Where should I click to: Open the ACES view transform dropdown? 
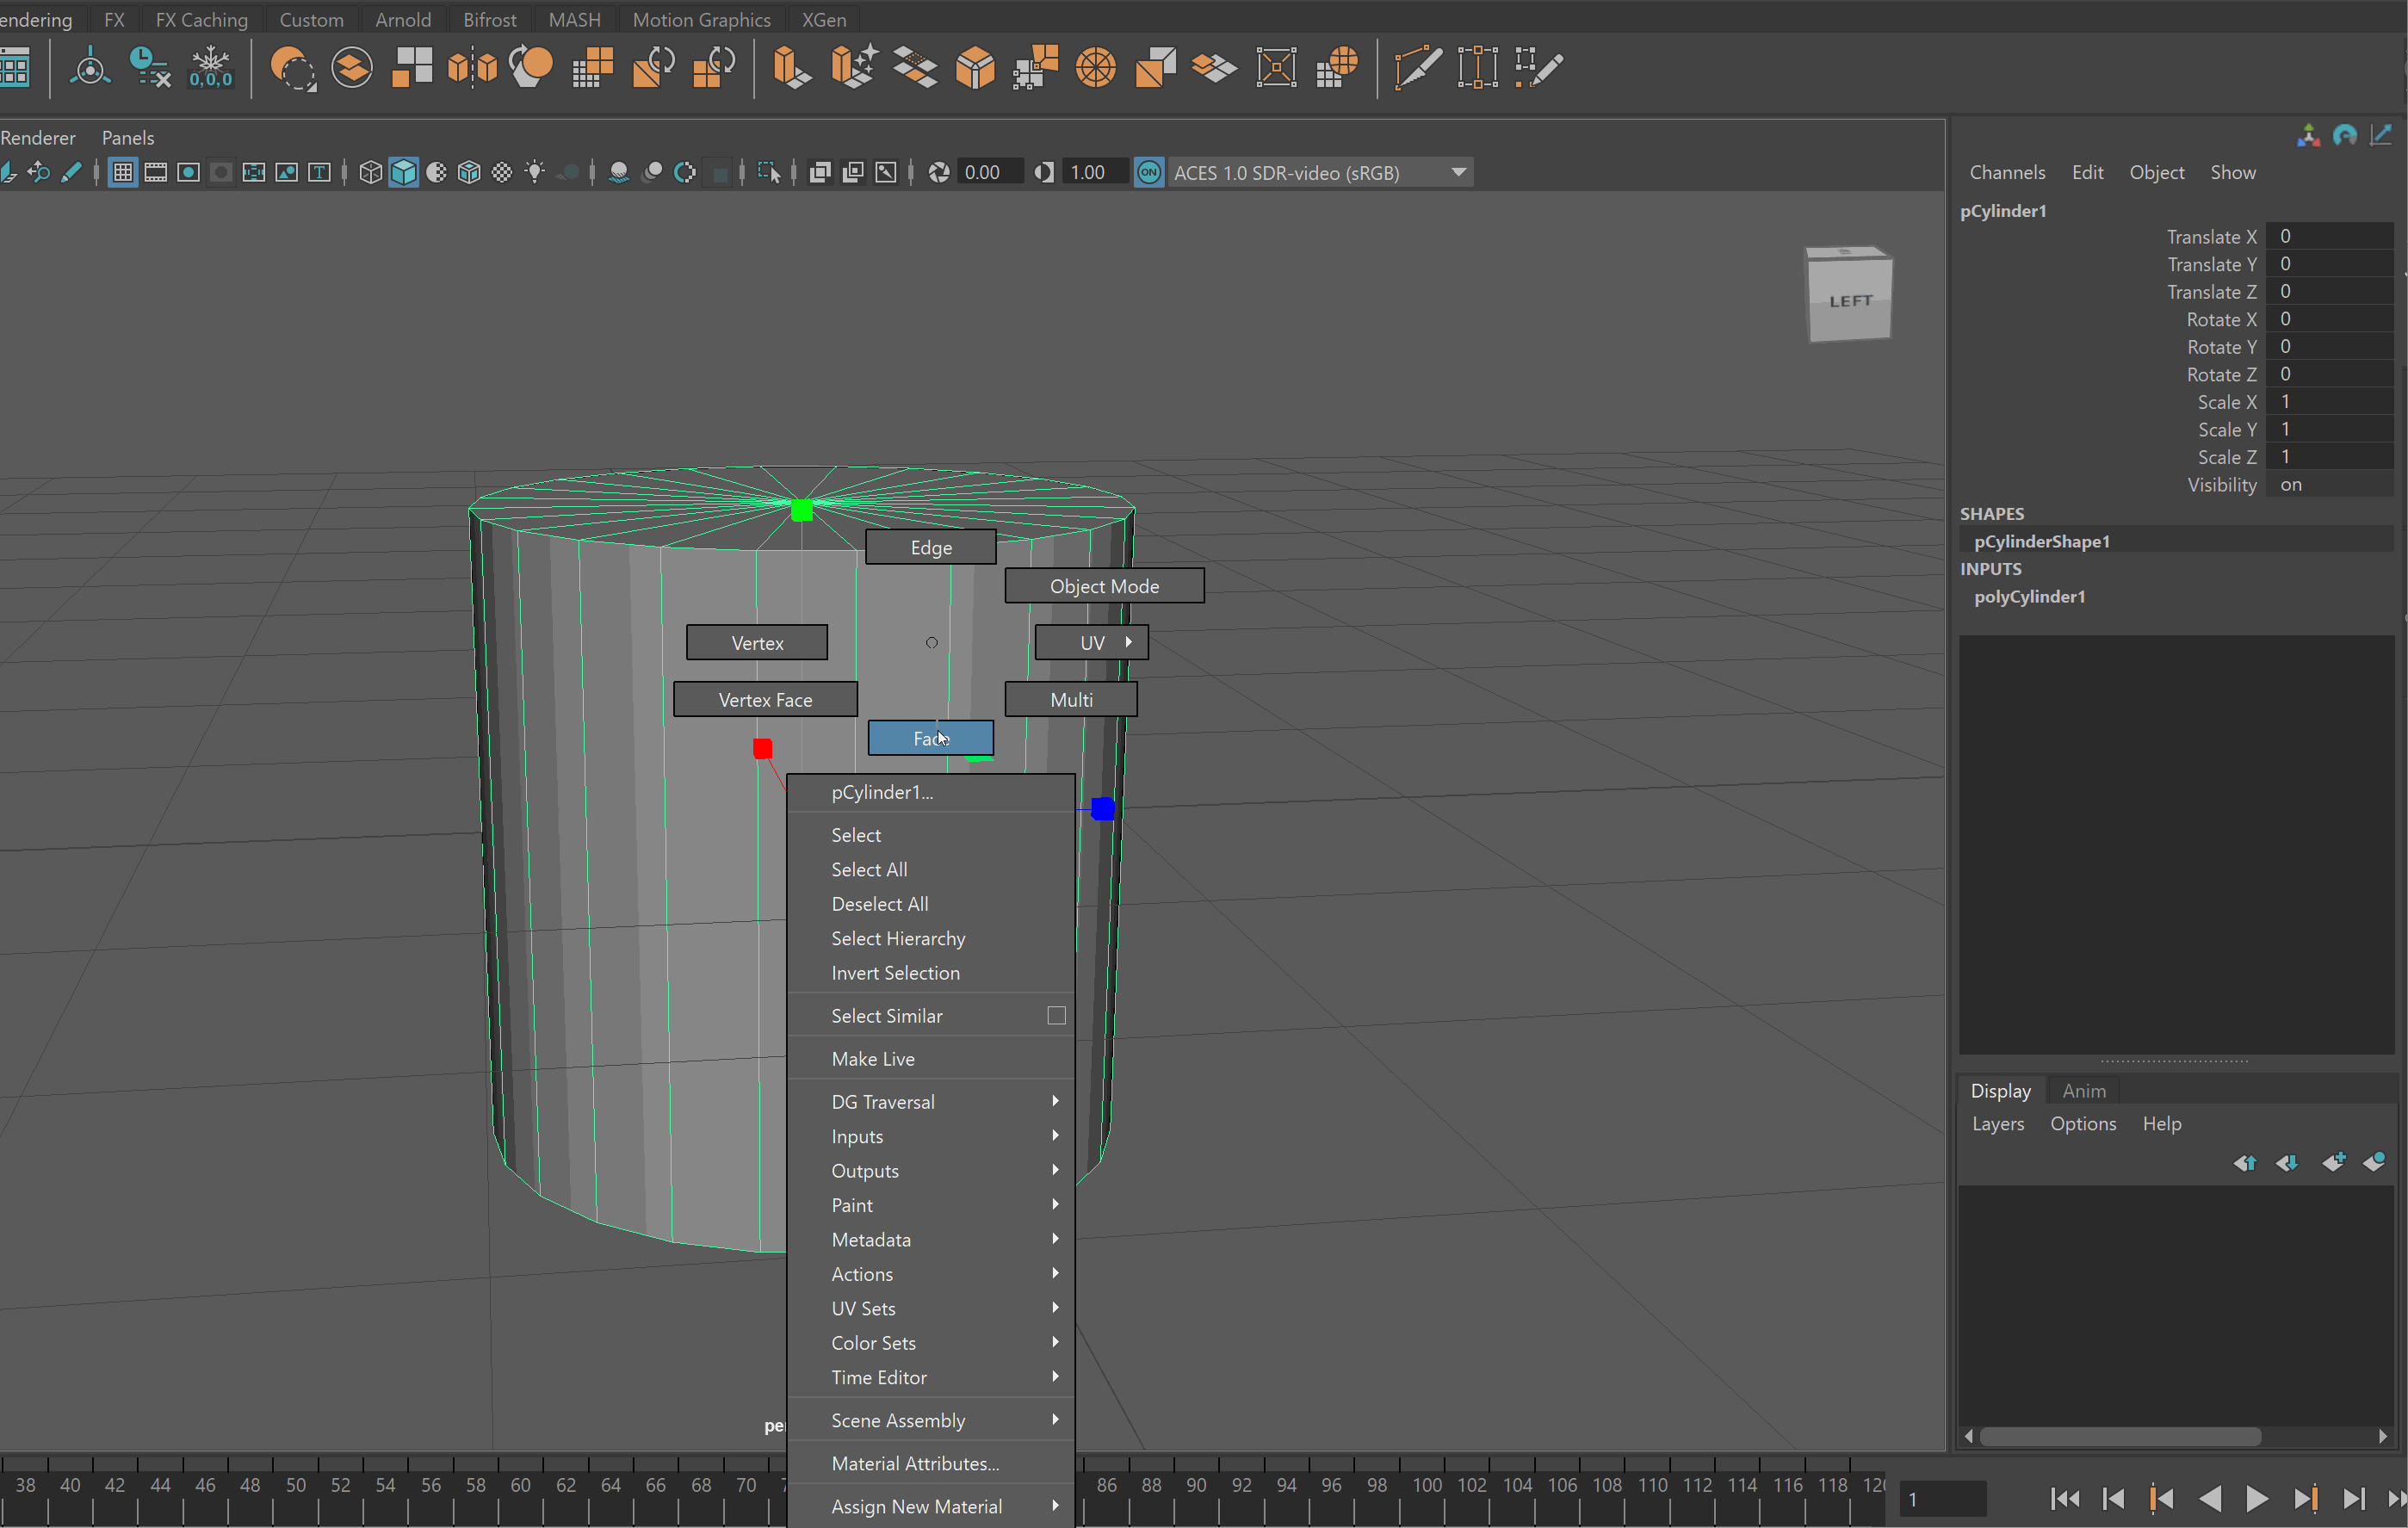point(1459,172)
